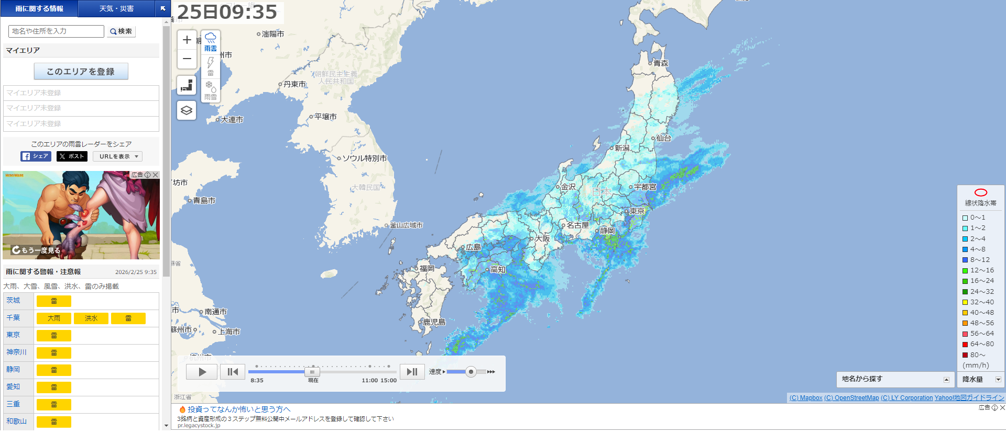Switch to 雨雲 rain cloud layer

[x=211, y=41]
